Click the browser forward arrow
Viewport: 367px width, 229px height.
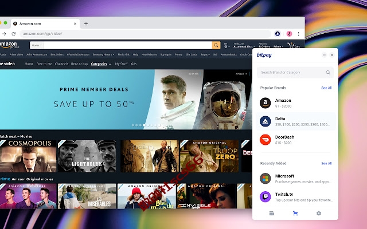(x=4, y=34)
